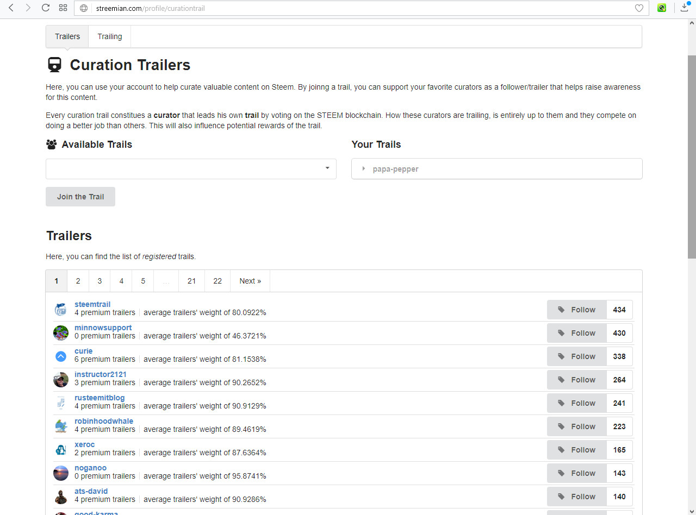
Task: Open noganoo profile link
Action: tap(91, 468)
